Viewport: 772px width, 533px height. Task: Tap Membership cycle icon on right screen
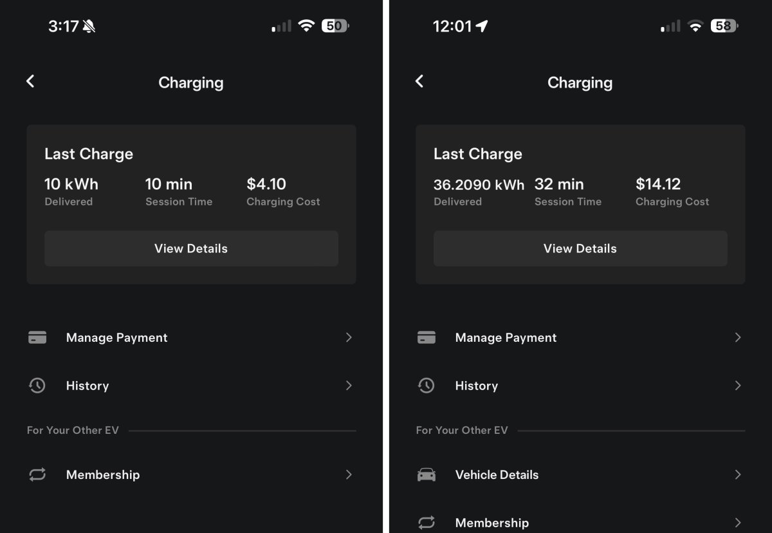click(427, 523)
